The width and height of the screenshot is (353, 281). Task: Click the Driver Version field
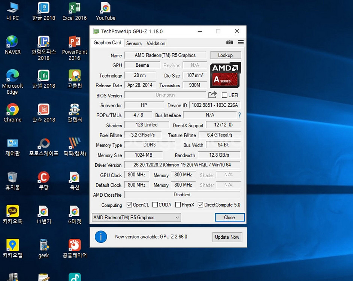182,165
